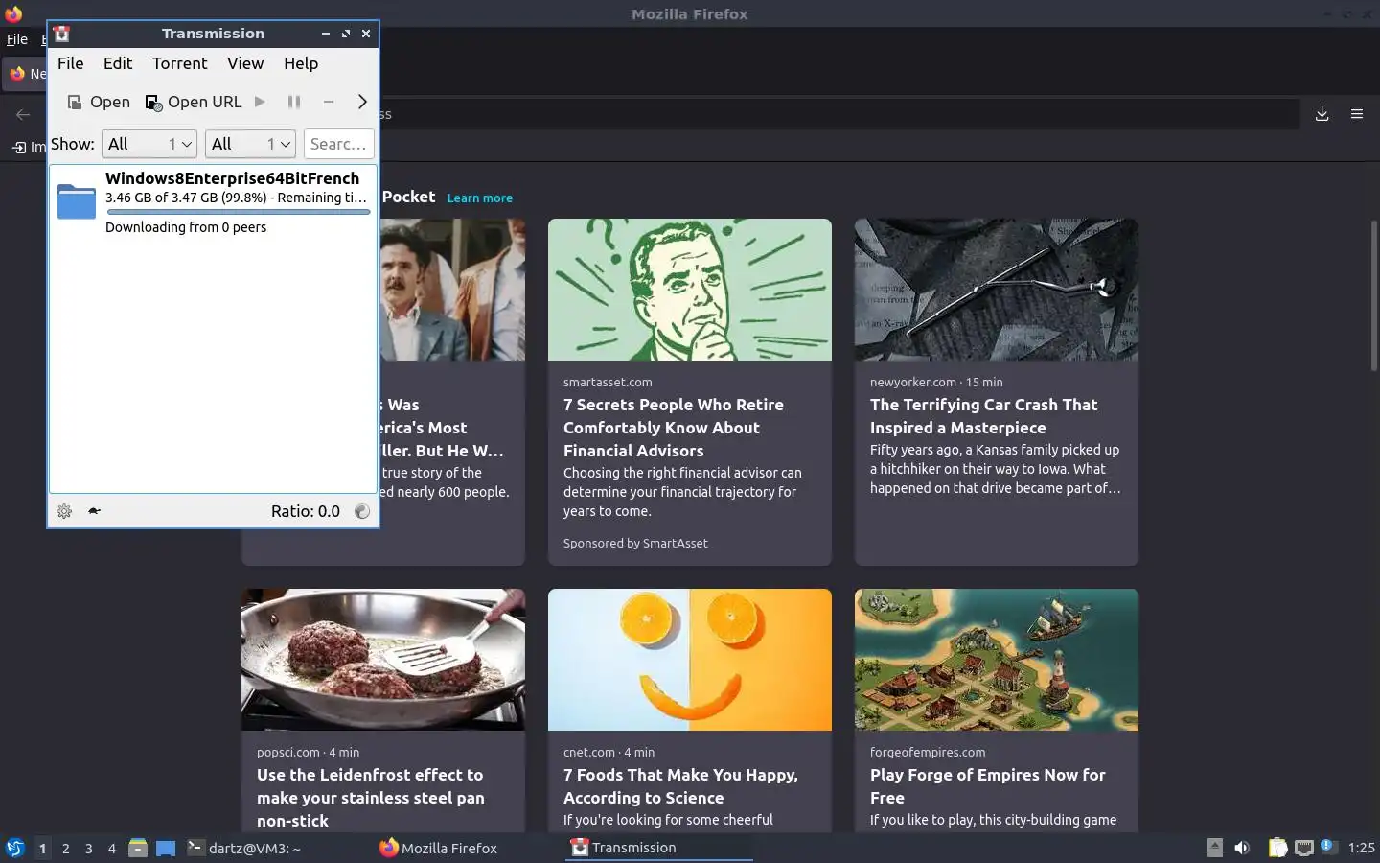Click the torrent download progress bar
The width and height of the screenshot is (1380, 863).
(x=239, y=212)
